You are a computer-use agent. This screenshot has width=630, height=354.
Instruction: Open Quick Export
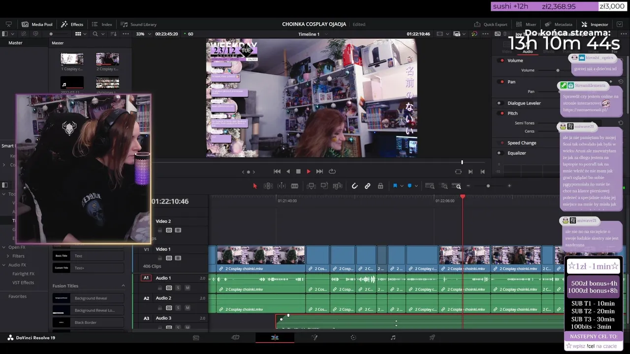click(x=491, y=24)
